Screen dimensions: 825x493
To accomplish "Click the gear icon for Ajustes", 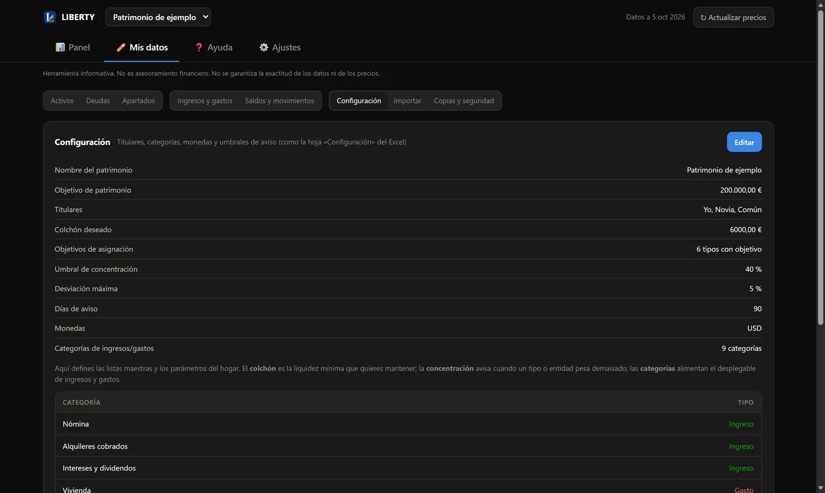I will tap(263, 47).
